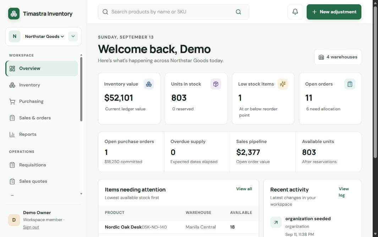Click the organization seeded arrow icon

(276, 222)
